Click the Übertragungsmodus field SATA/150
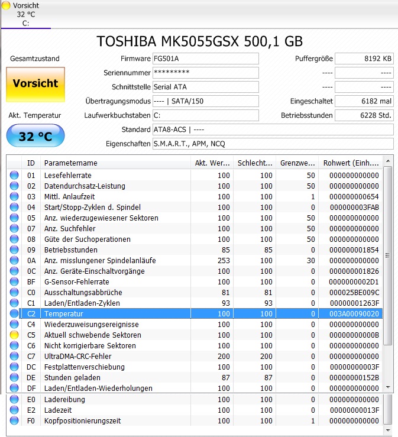Image resolution: width=398 pixels, height=437 pixels. (206, 101)
